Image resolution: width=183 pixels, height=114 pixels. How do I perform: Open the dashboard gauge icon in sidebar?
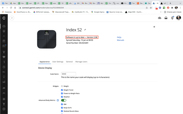[x=4, y=26]
